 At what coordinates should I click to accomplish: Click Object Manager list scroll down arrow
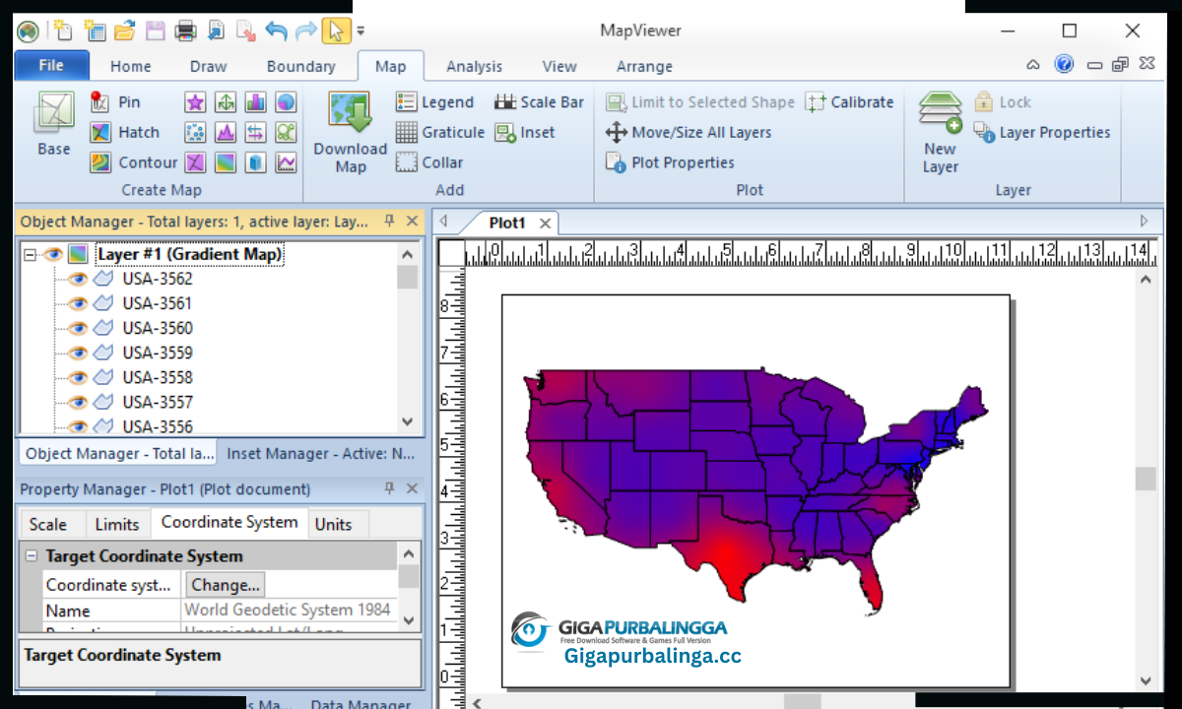408,421
